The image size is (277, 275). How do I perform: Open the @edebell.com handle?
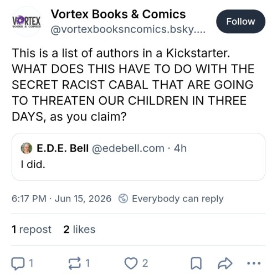click(128, 148)
